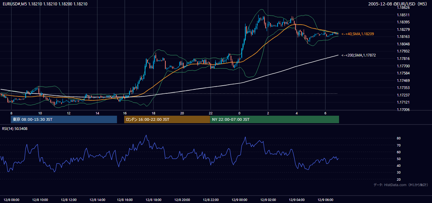
Task: Click hour tick 8 on chart axis
Action: point(11,113)
